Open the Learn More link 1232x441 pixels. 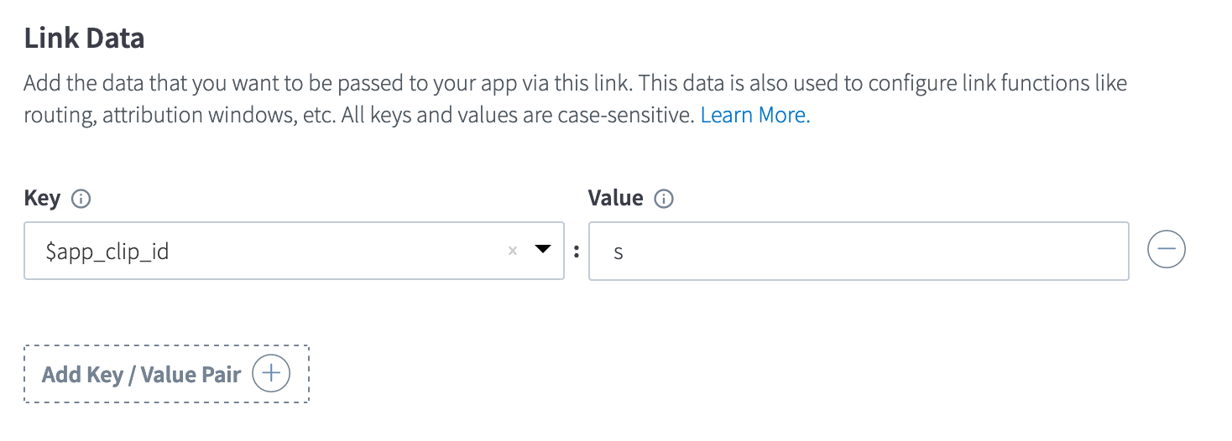tap(755, 116)
